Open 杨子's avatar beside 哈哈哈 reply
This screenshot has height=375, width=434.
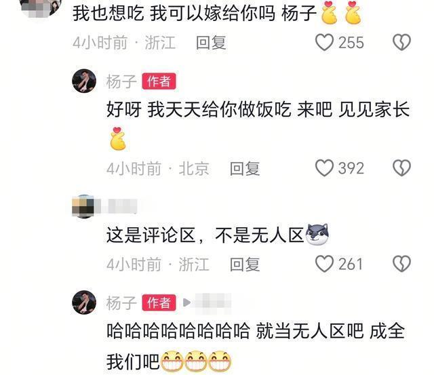(x=84, y=302)
